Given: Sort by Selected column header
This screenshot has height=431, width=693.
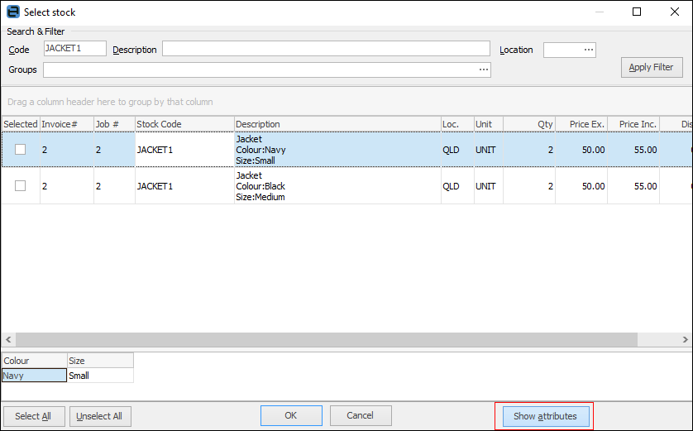Looking at the screenshot, I should pyautogui.click(x=21, y=124).
